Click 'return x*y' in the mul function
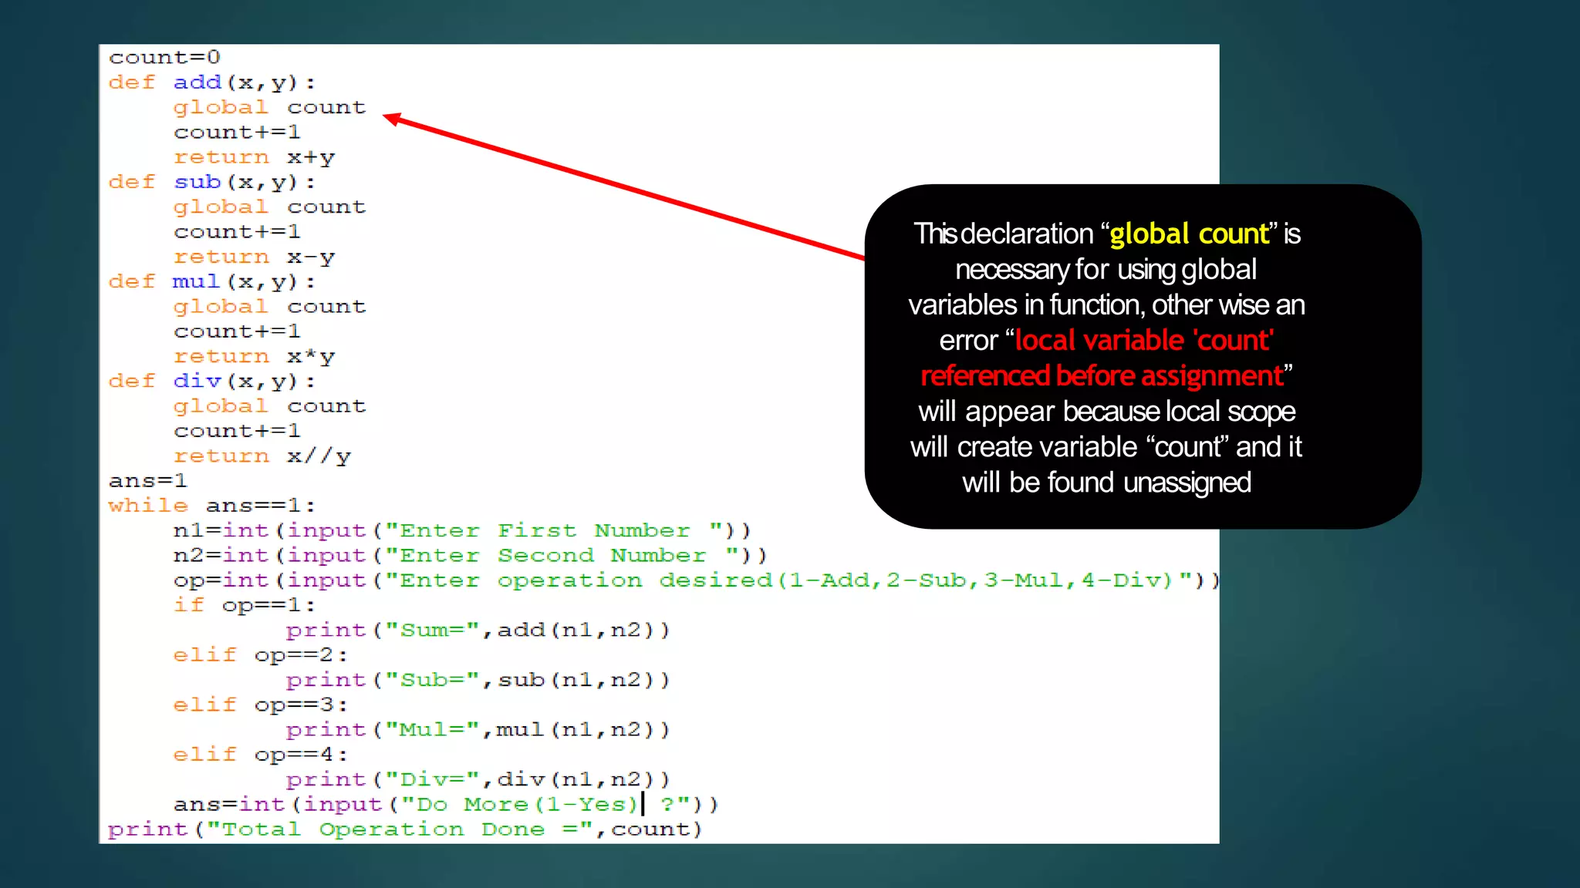1580x888 pixels. point(254,356)
